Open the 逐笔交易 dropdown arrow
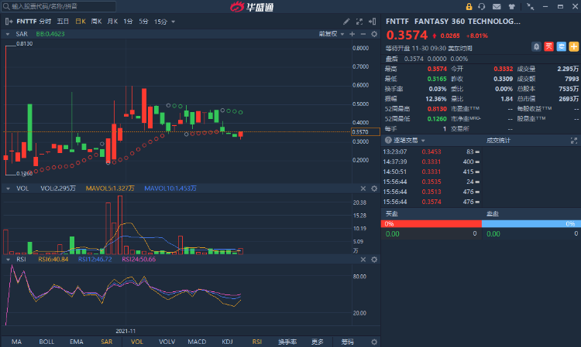Image resolution: width=581 pixels, height=347 pixels. tap(423, 141)
